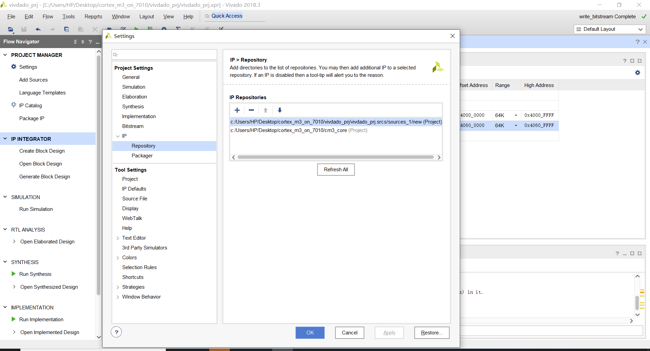
Task: Expand Window Behavior in Tool Settings
Action: point(117,297)
